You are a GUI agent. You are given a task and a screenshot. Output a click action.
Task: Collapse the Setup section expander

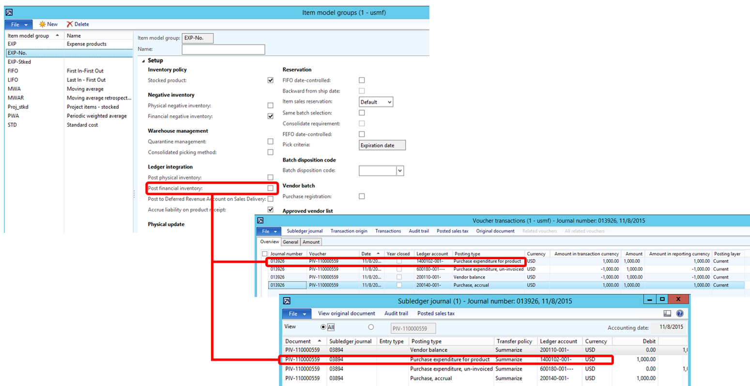[143, 61]
